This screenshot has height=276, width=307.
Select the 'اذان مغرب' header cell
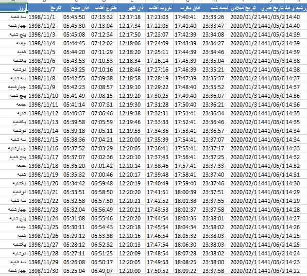click(187, 8)
